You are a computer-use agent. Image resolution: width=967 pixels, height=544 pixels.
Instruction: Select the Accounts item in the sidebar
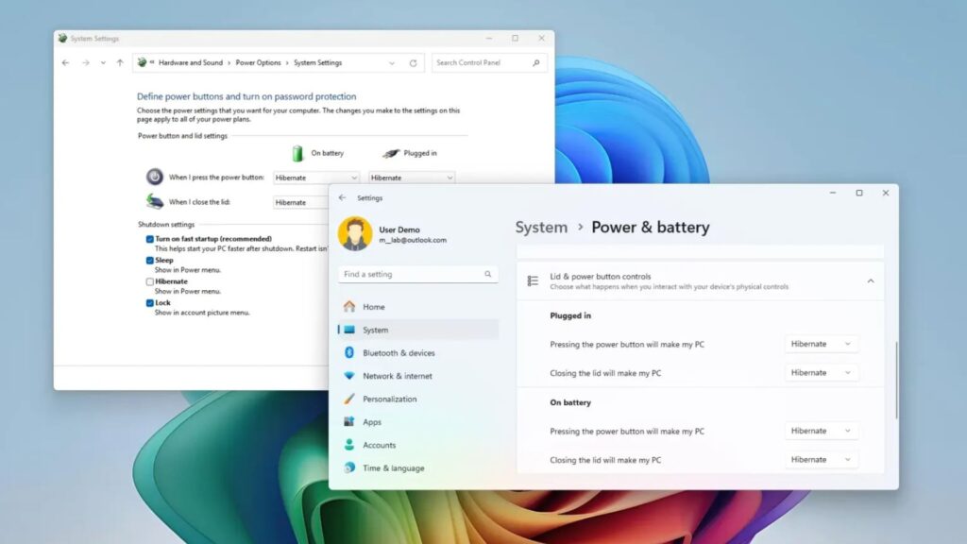pos(379,445)
